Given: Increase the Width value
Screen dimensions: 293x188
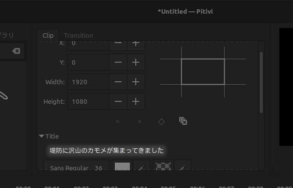Looking at the screenshot, I should pyautogui.click(x=136, y=82).
